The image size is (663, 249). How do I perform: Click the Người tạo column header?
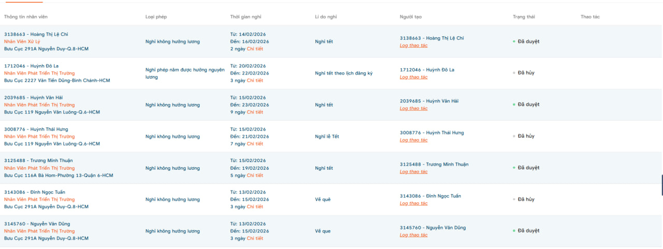(411, 17)
